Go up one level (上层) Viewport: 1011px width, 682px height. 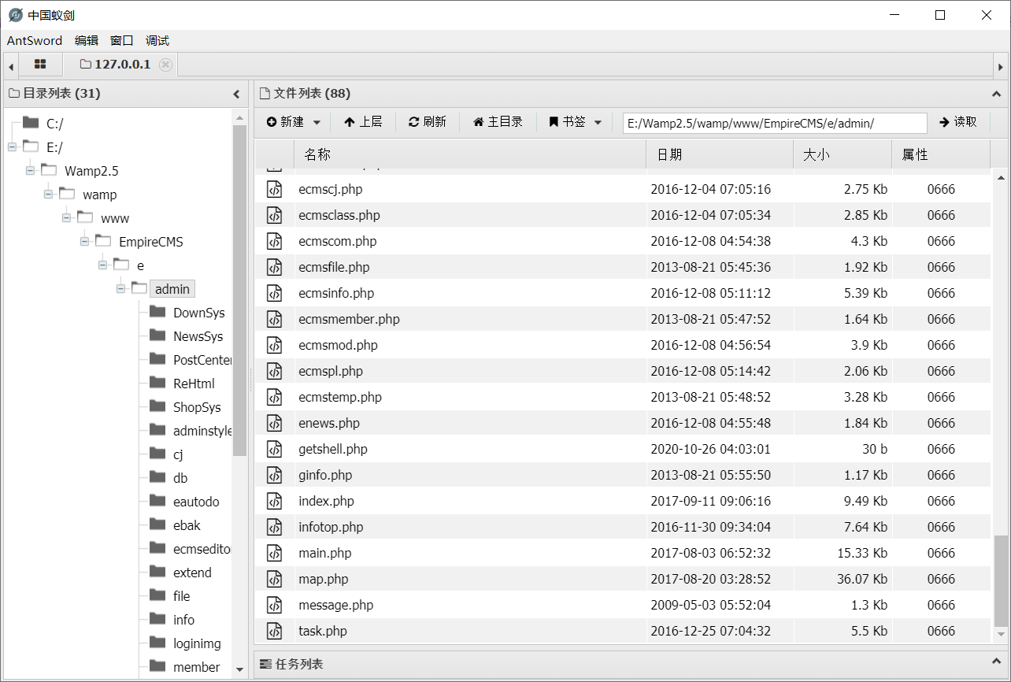[x=363, y=122]
